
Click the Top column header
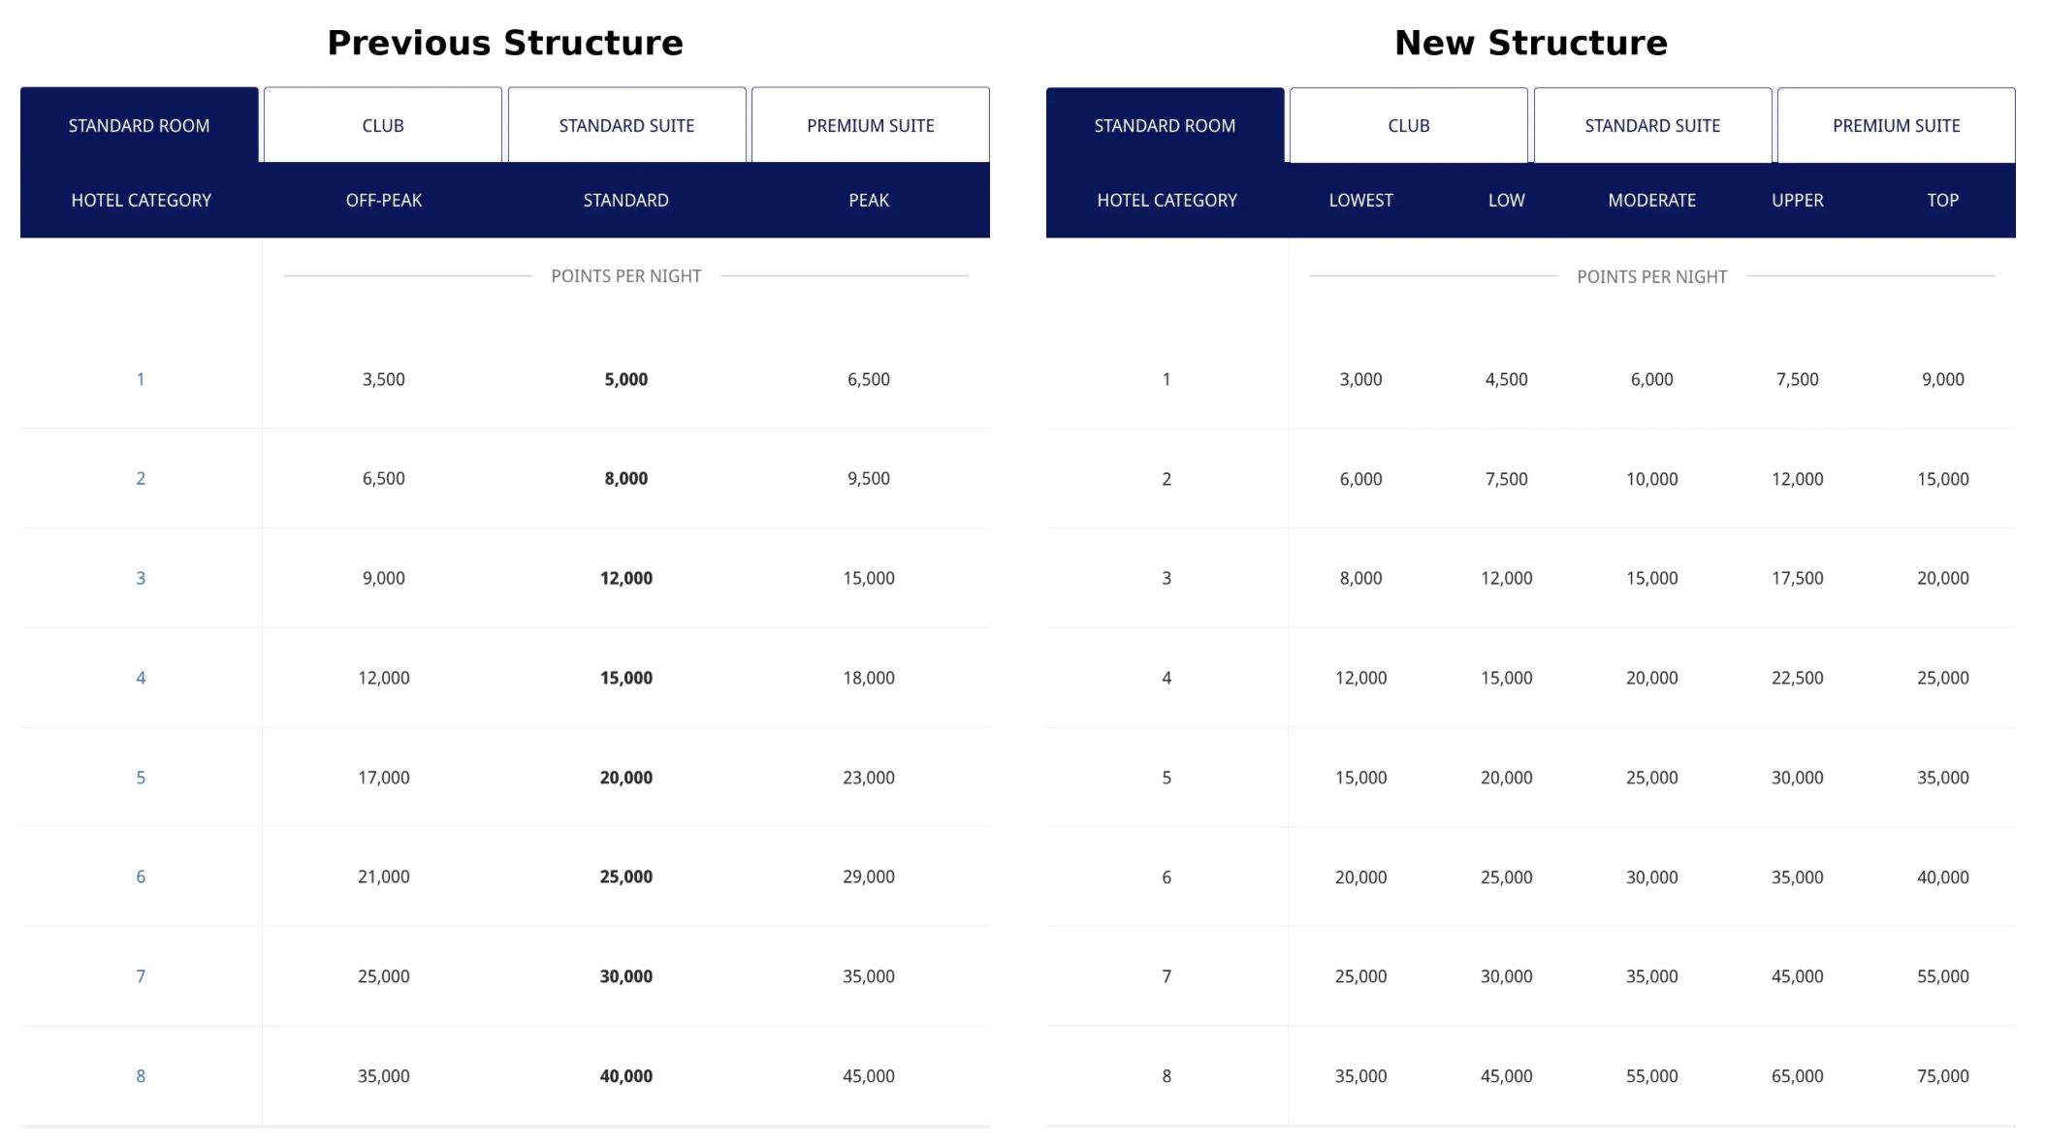coord(1942,200)
